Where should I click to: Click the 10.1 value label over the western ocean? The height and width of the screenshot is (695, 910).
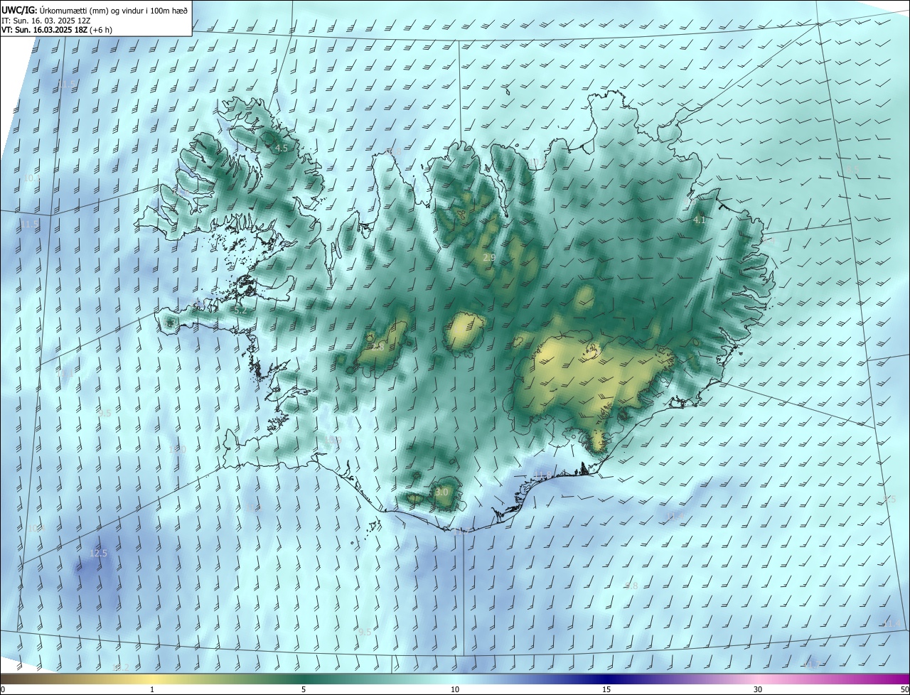32,178
